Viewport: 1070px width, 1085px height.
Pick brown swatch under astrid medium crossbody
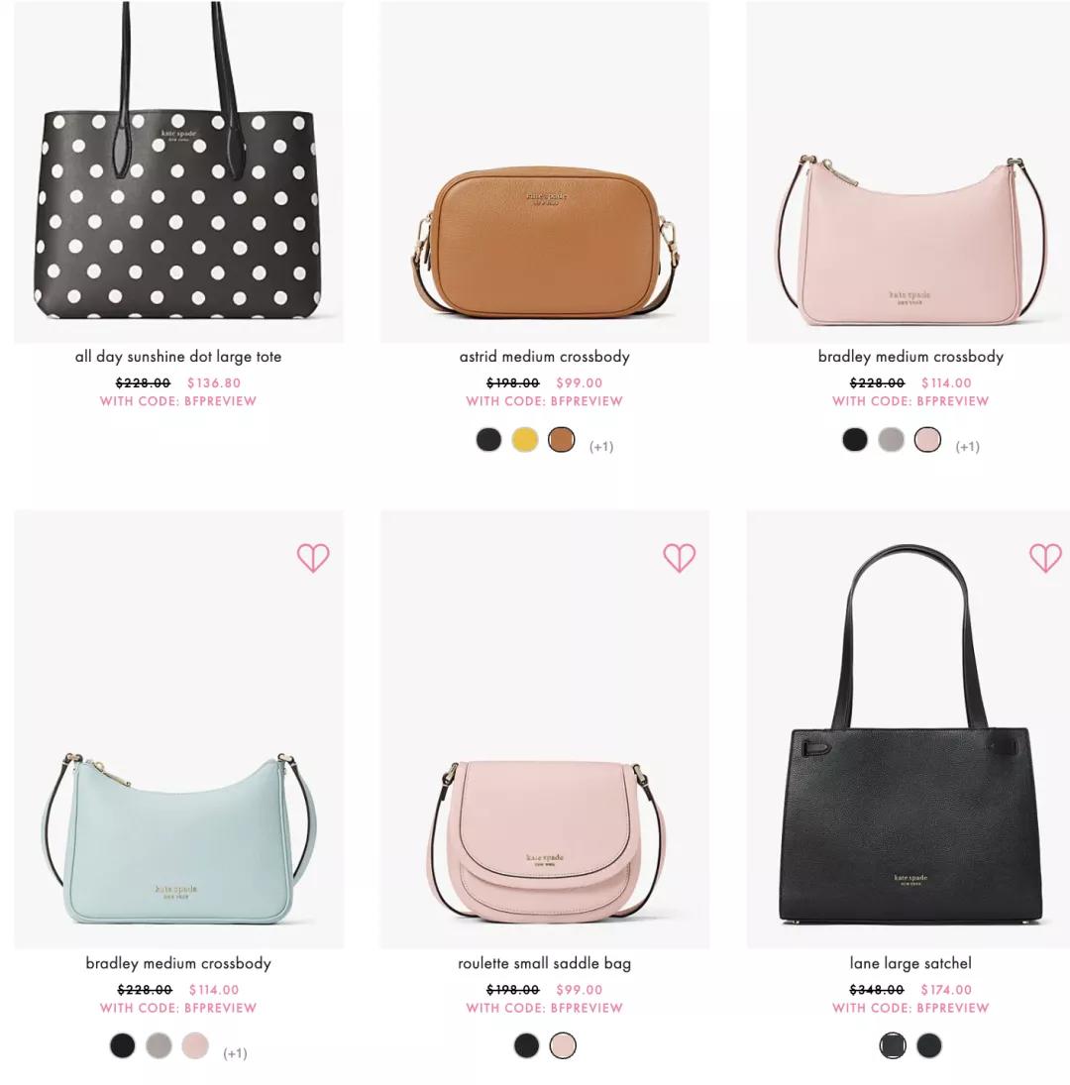pos(561,439)
